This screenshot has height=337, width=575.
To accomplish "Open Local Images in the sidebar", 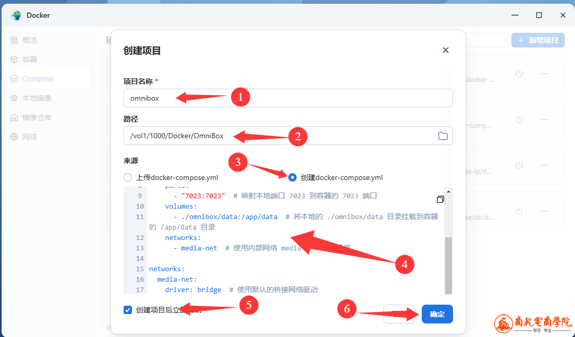I will coord(36,98).
